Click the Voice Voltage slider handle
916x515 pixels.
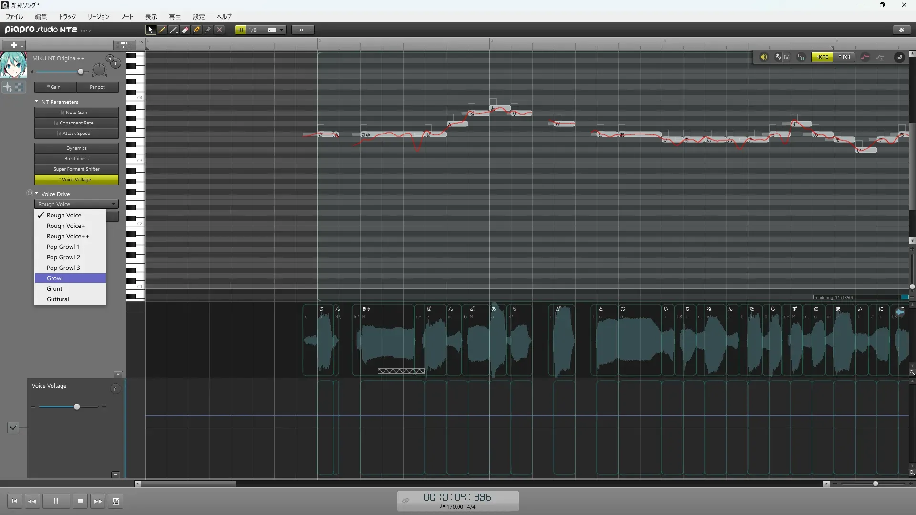77,407
